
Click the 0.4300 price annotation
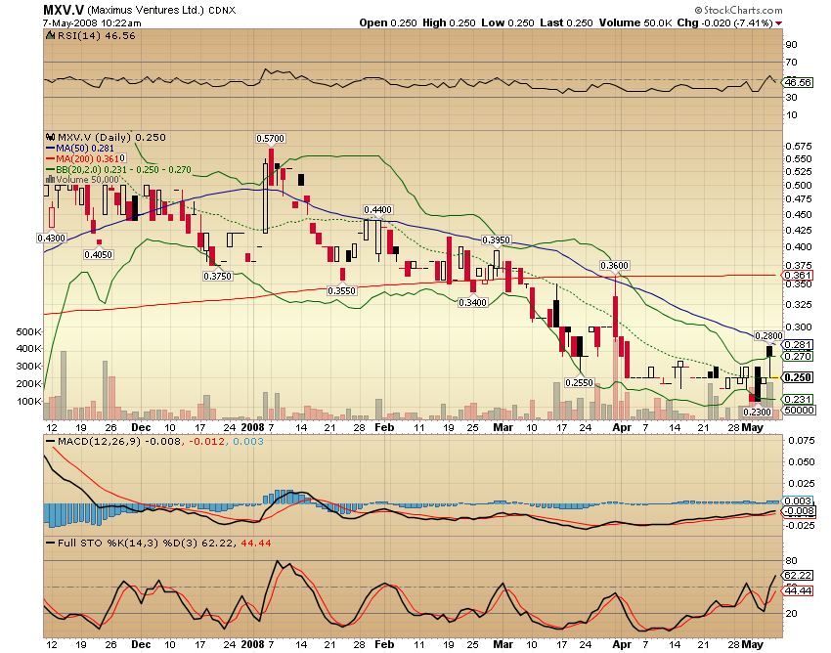coord(52,238)
